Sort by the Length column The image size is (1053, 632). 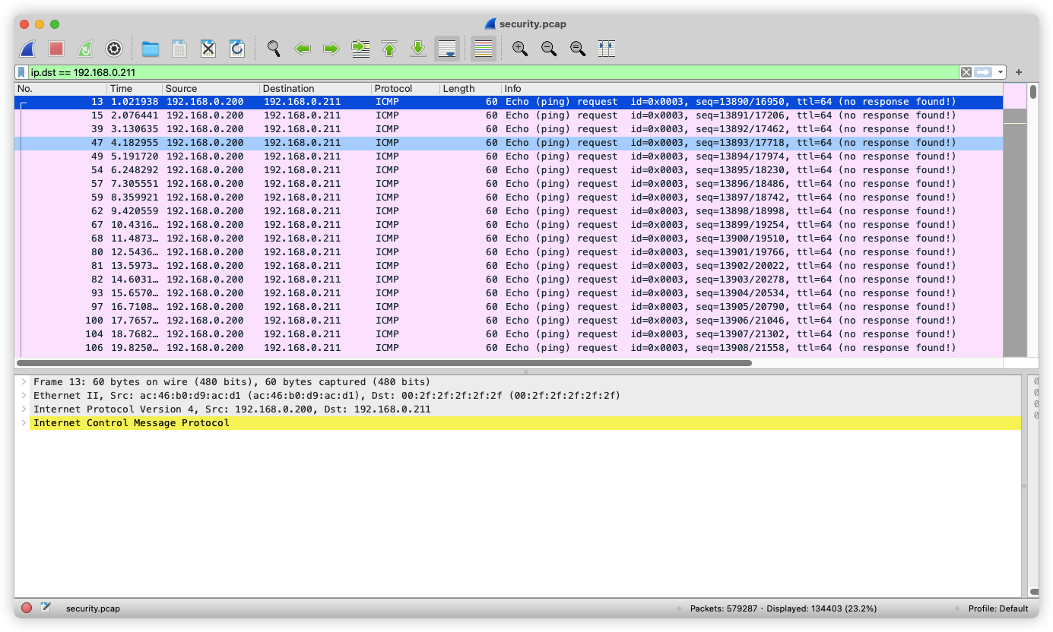(470, 89)
